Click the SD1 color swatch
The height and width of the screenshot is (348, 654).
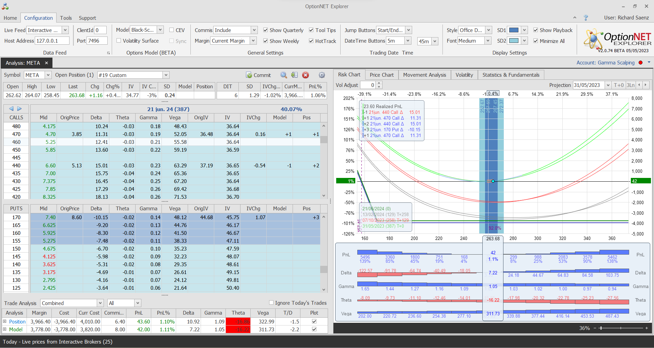pos(514,30)
